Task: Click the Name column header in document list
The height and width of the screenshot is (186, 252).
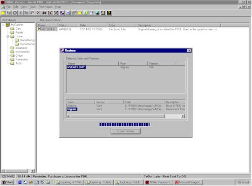Action: click(x=47, y=25)
